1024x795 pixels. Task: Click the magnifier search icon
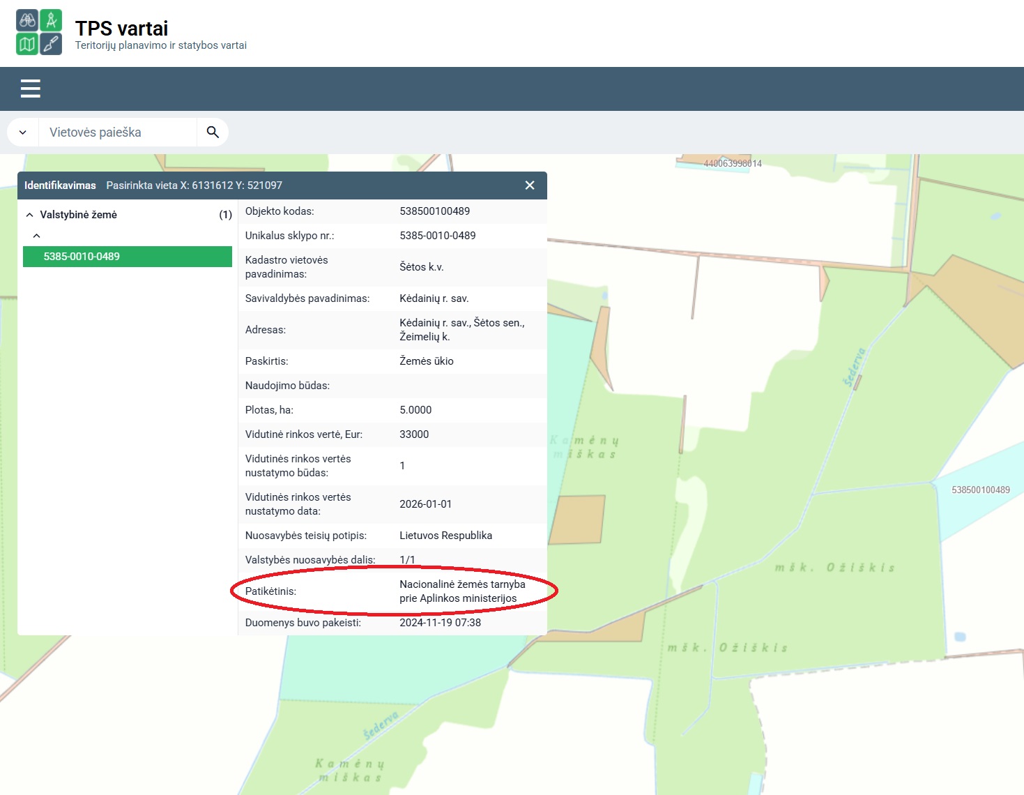pos(213,132)
